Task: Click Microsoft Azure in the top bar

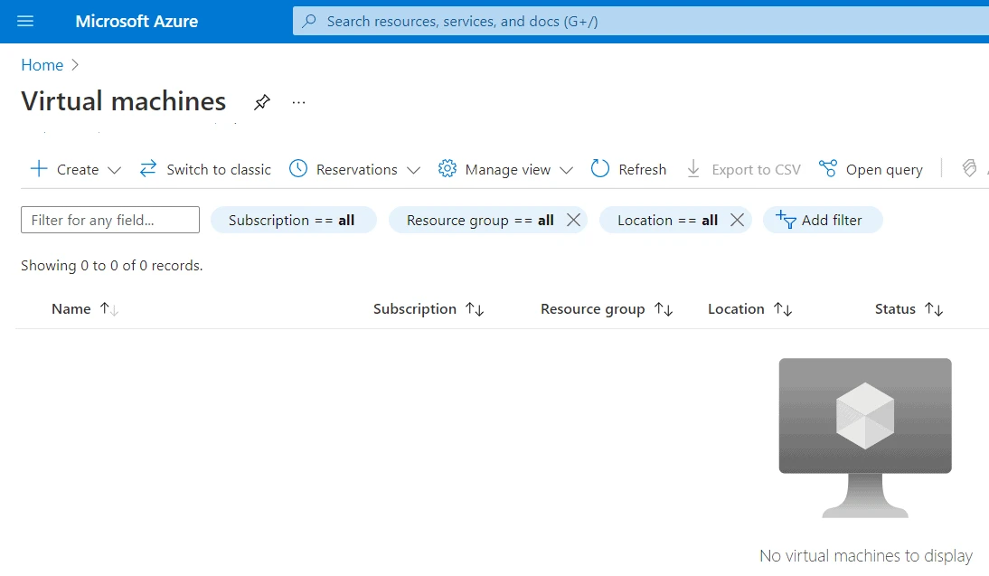Action: [137, 21]
